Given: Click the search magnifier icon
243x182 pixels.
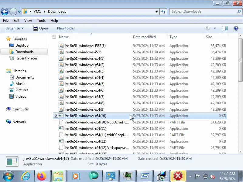Looking at the screenshot, I should coord(239,12).
